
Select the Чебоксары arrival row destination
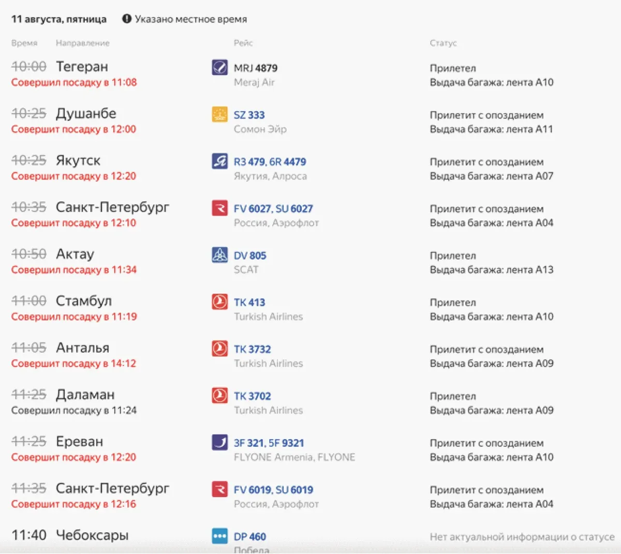92,535
